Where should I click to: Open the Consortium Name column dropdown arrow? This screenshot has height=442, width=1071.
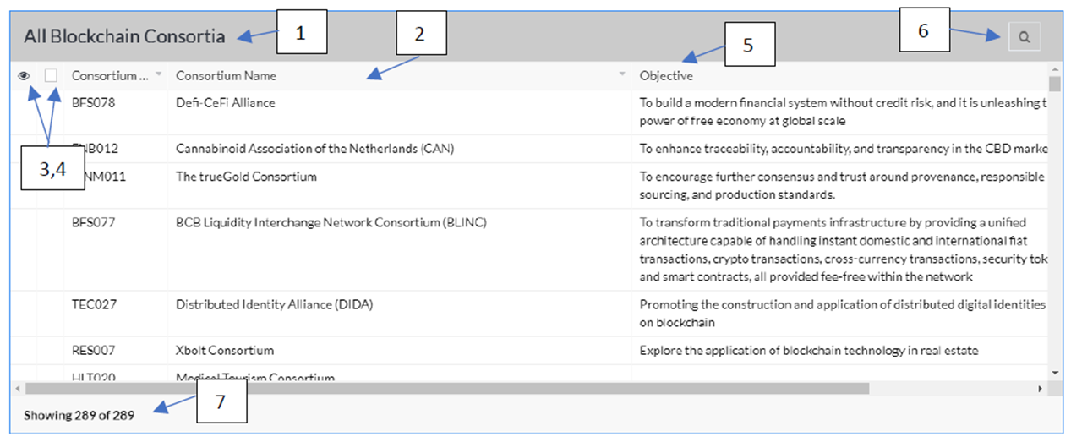(x=623, y=75)
